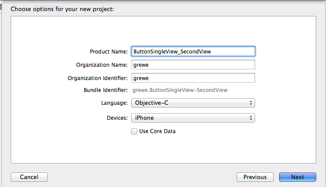Enable the Use Core Data checkbox
Screen dimensions: 326x187
click(134, 131)
